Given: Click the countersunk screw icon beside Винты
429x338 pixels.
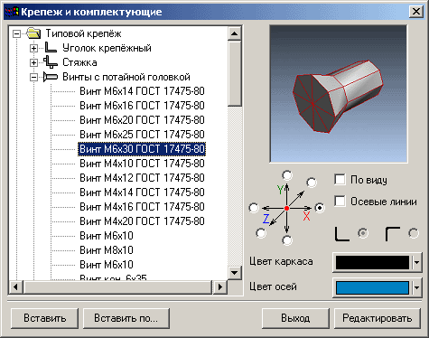Looking at the screenshot, I should pos(50,77).
